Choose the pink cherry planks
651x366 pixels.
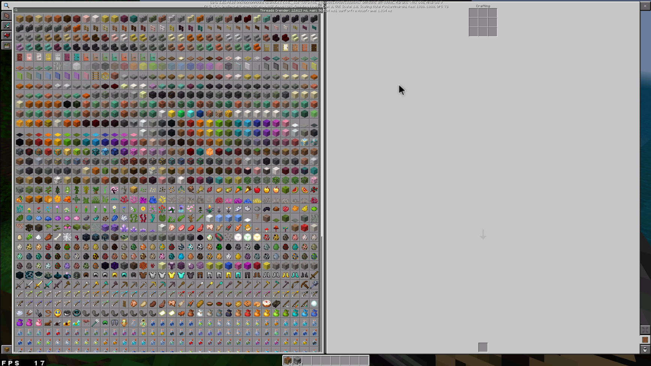pos(86,19)
